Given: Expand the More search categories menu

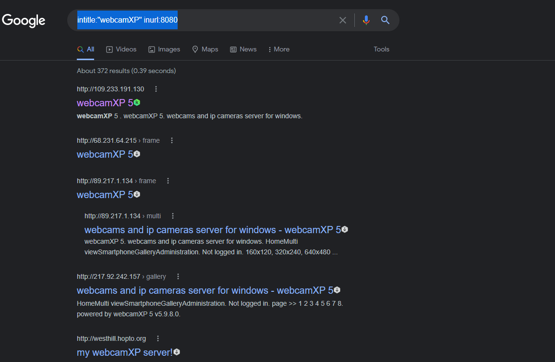Looking at the screenshot, I should (279, 50).
